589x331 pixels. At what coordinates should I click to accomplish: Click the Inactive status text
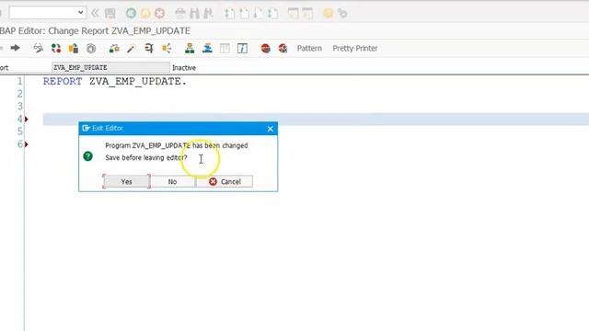pos(184,68)
